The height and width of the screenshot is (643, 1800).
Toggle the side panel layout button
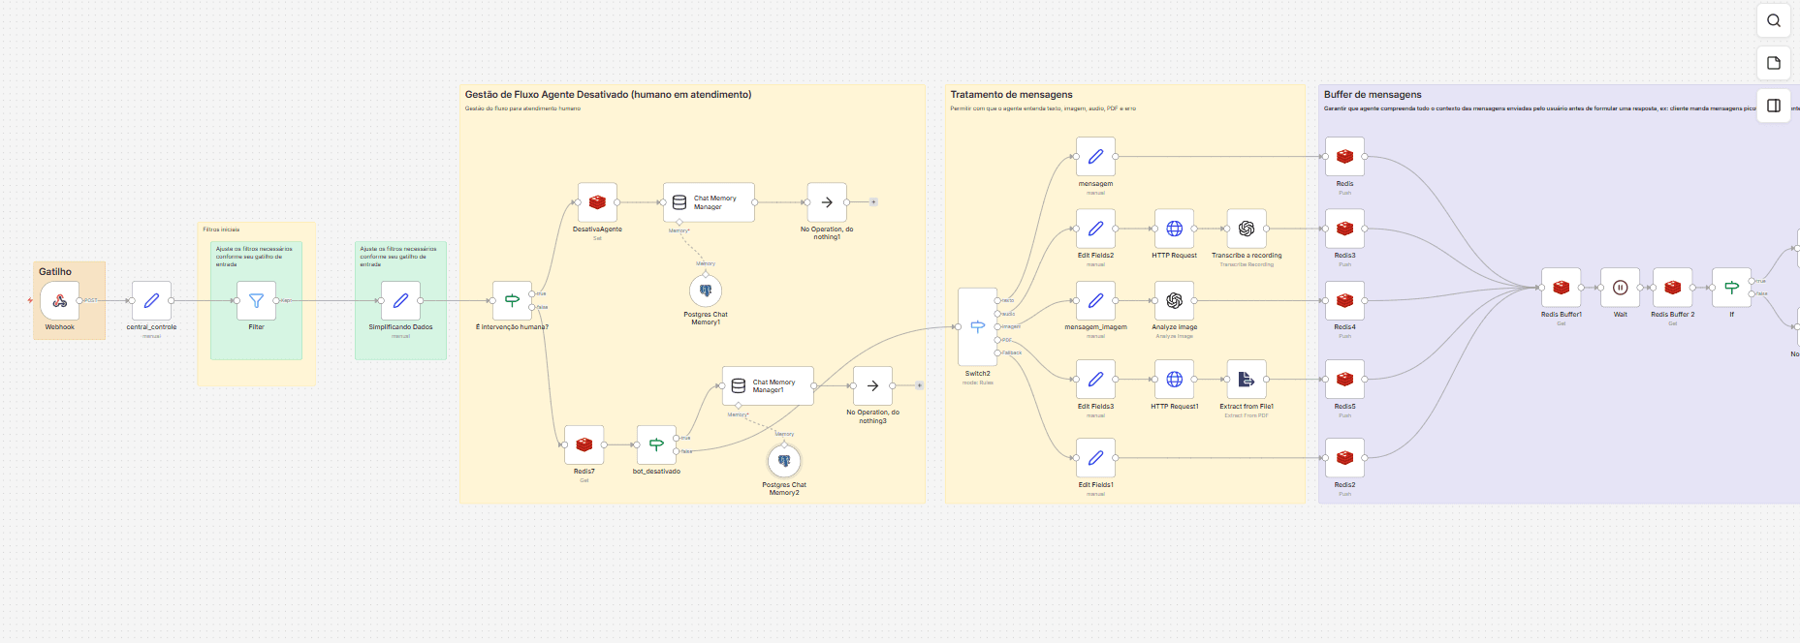(x=1774, y=106)
